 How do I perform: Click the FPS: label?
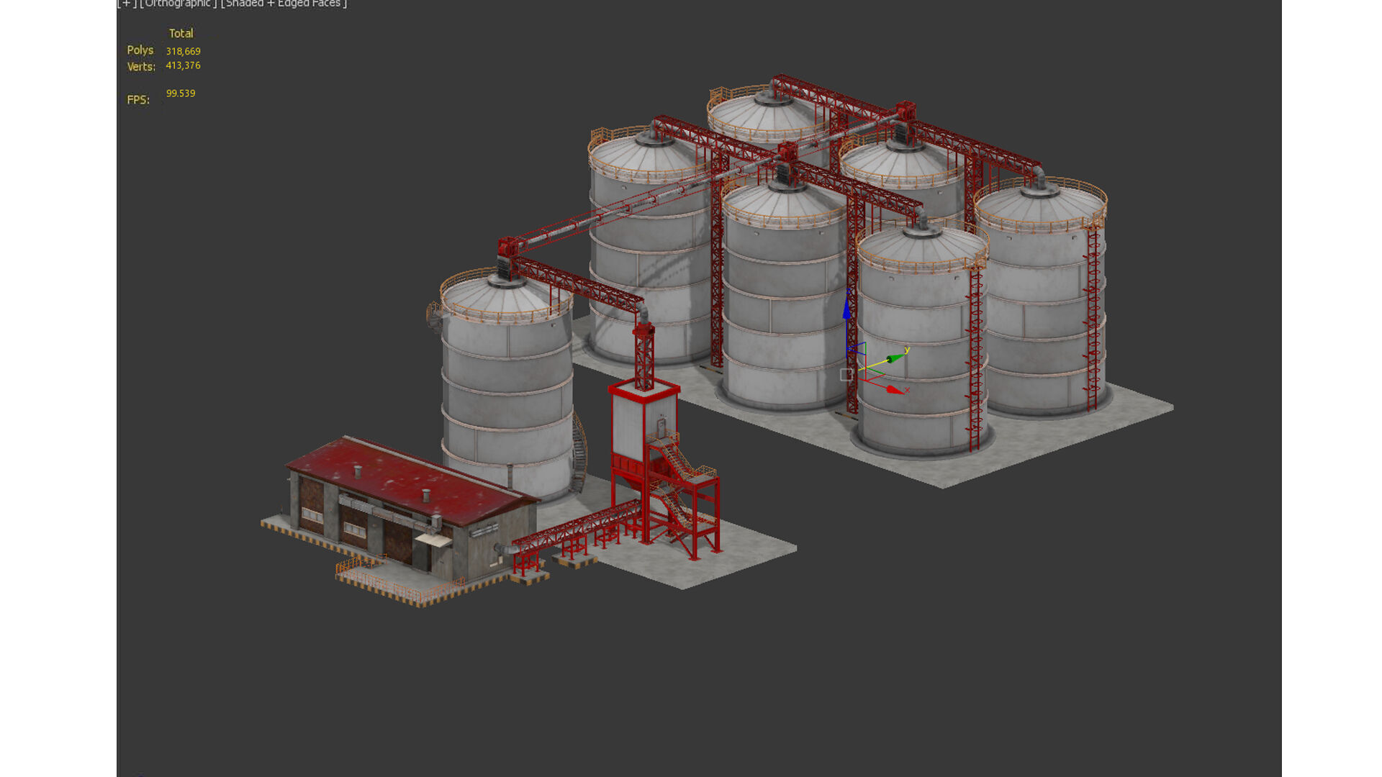[x=138, y=99]
